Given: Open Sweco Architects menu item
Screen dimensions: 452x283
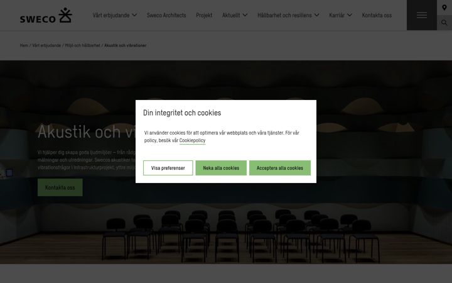Looking at the screenshot, I should point(166,15).
